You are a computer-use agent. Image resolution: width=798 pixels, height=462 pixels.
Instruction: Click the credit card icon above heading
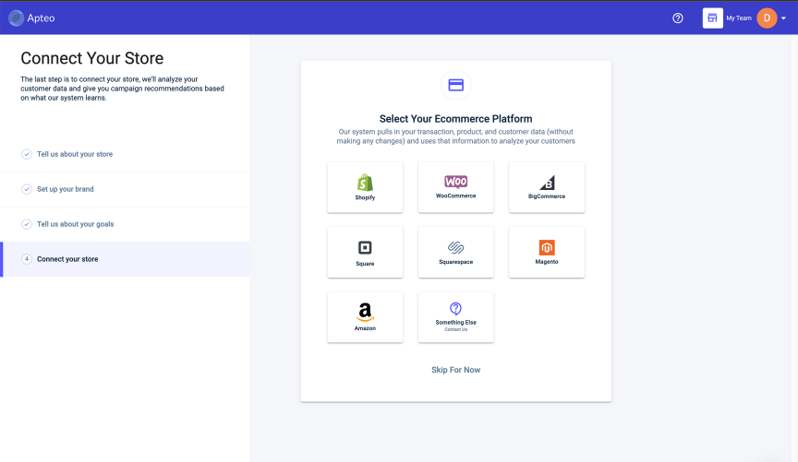[455, 85]
